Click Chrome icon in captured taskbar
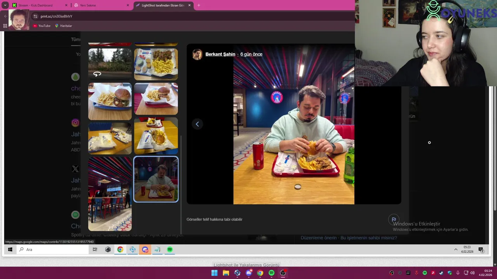497x279 pixels. [x=120, y=250]
